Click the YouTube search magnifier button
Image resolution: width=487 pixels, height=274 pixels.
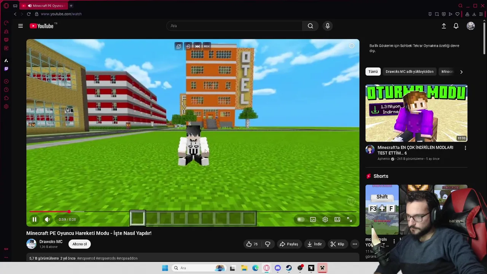pos(310,26)
